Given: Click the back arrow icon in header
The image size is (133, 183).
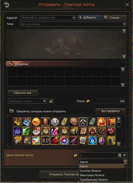Looking at the screenshot, I should (7, 5).
